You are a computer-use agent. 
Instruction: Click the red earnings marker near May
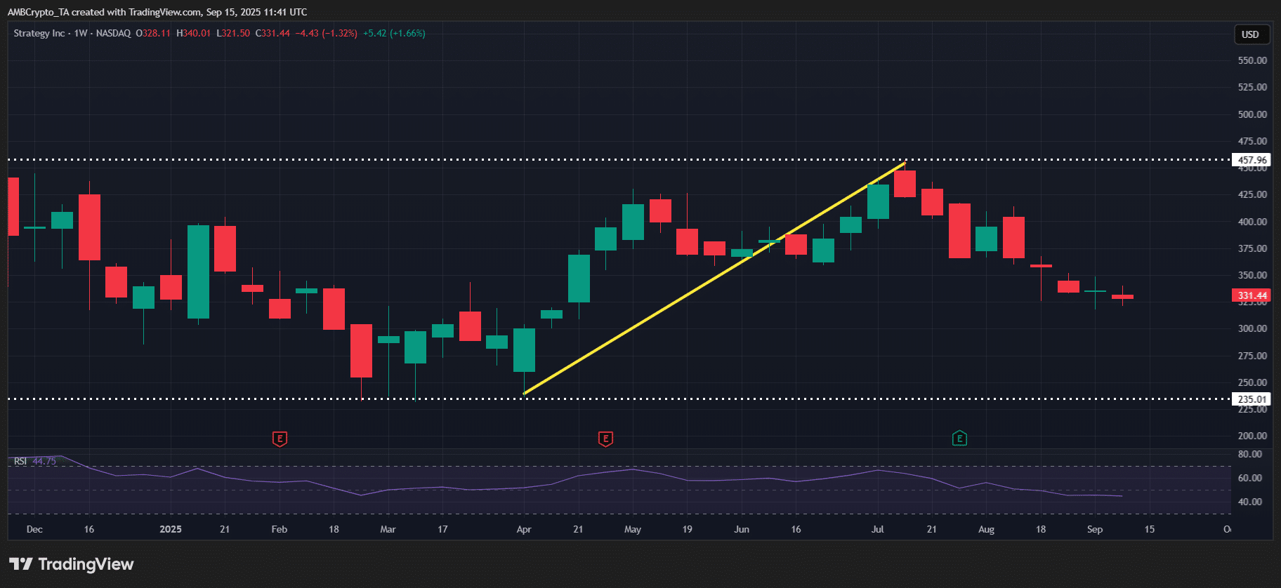tap(605, 439)
